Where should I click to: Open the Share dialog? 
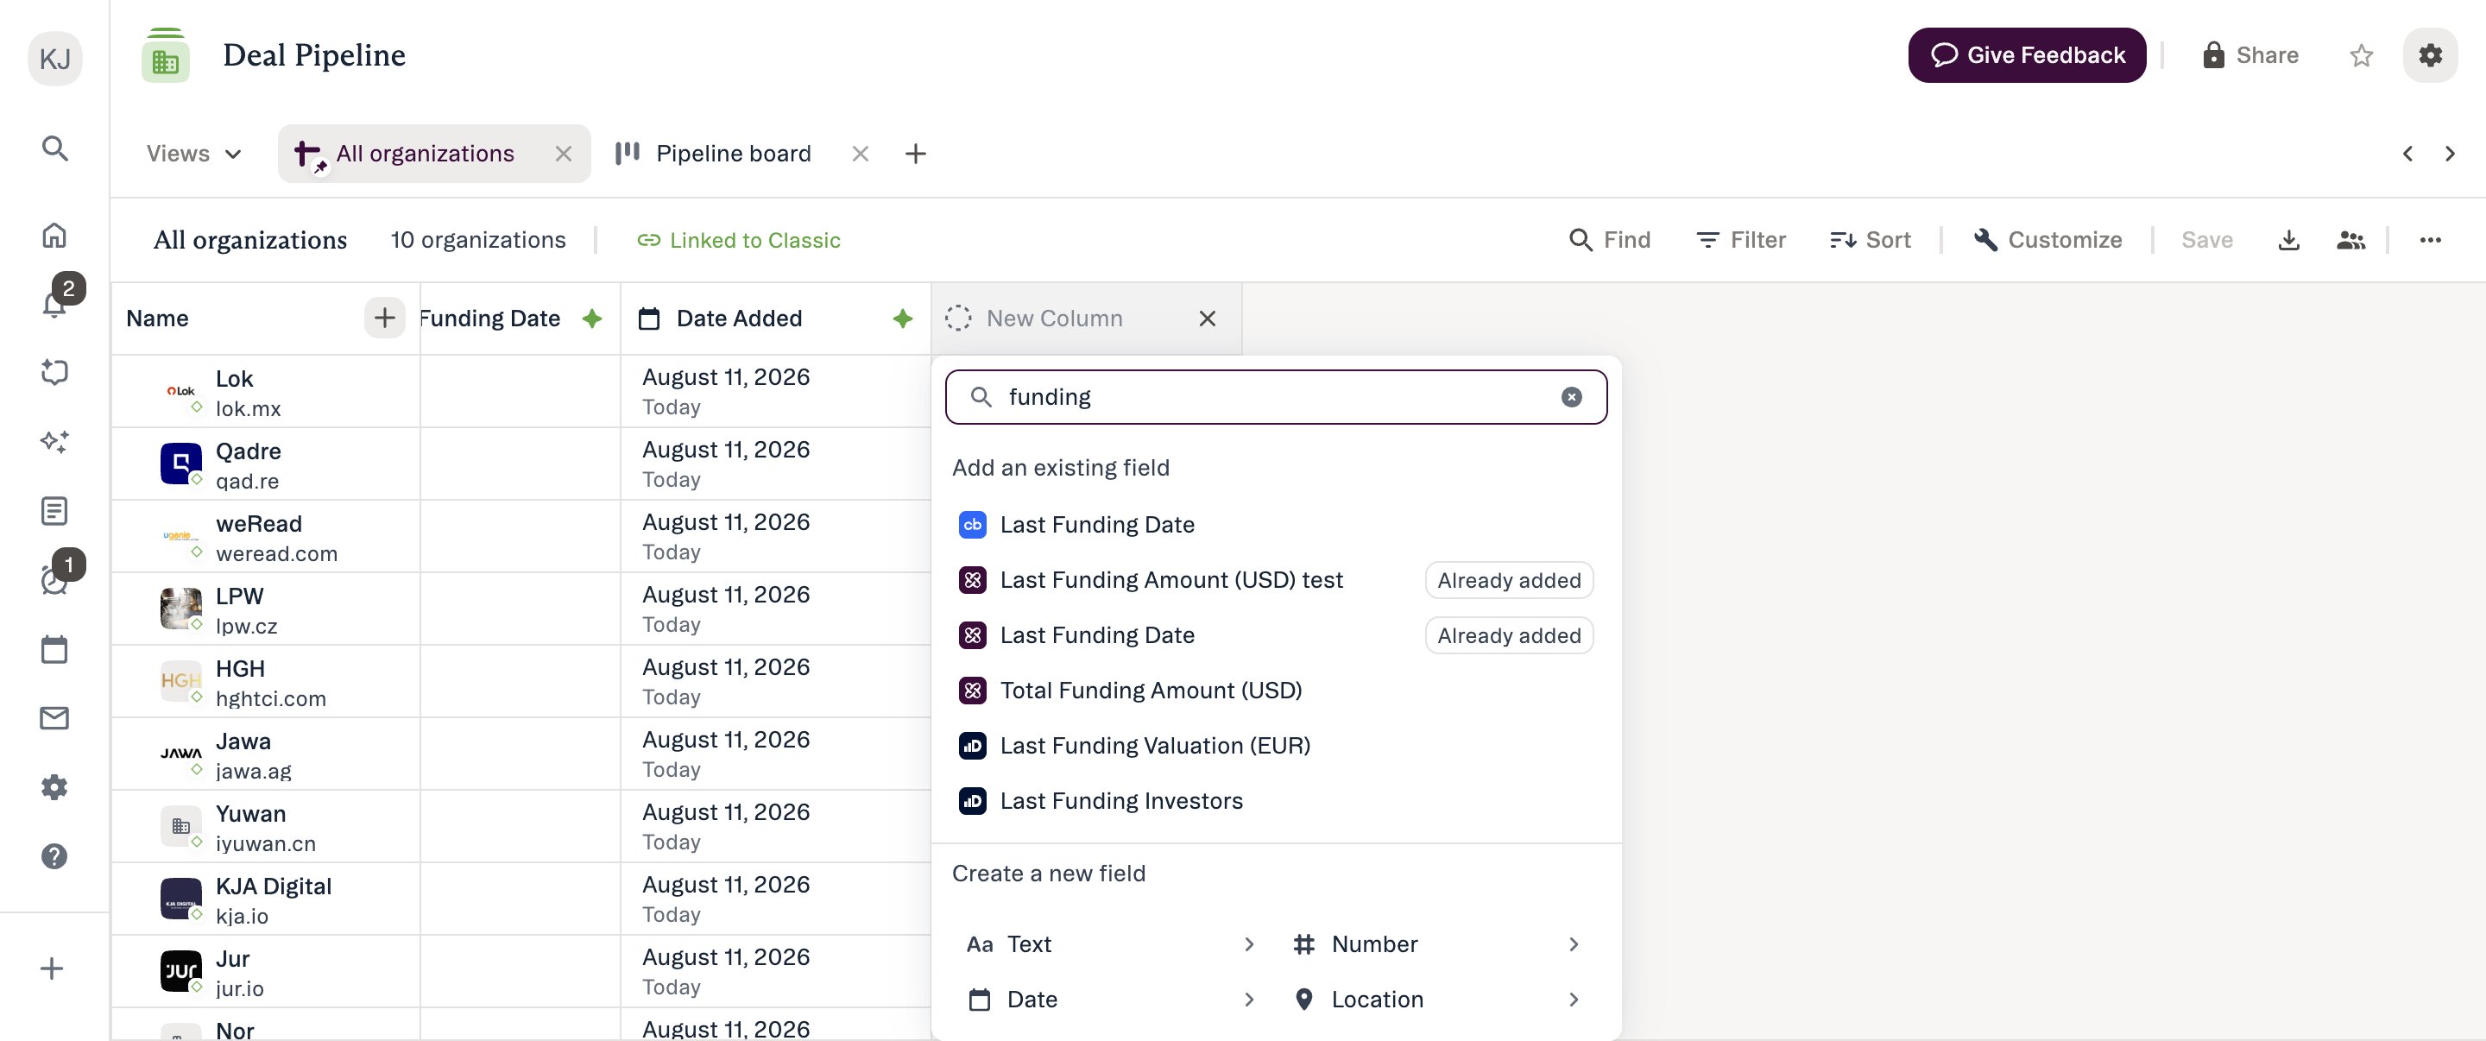pos(2249,55)
